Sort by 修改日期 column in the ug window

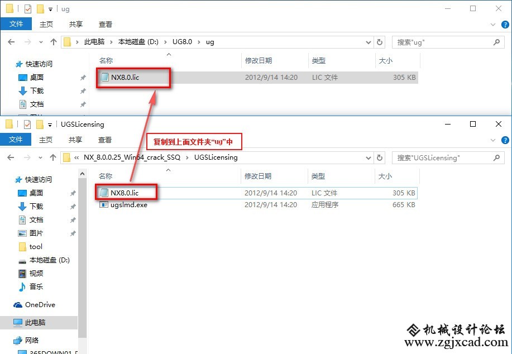259,60
